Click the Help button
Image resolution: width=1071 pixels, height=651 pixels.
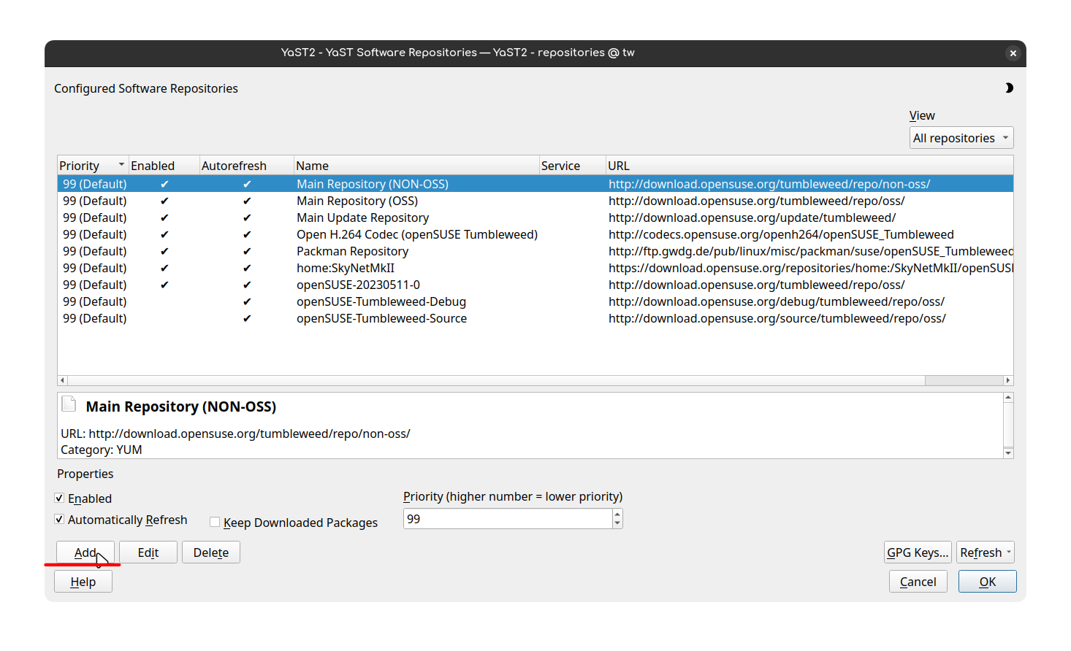83,582
